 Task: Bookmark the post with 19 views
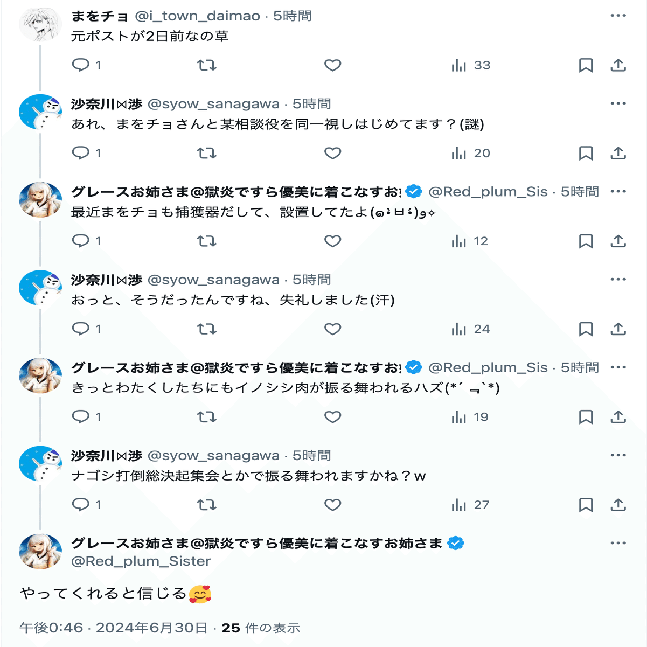click(586, 417)
